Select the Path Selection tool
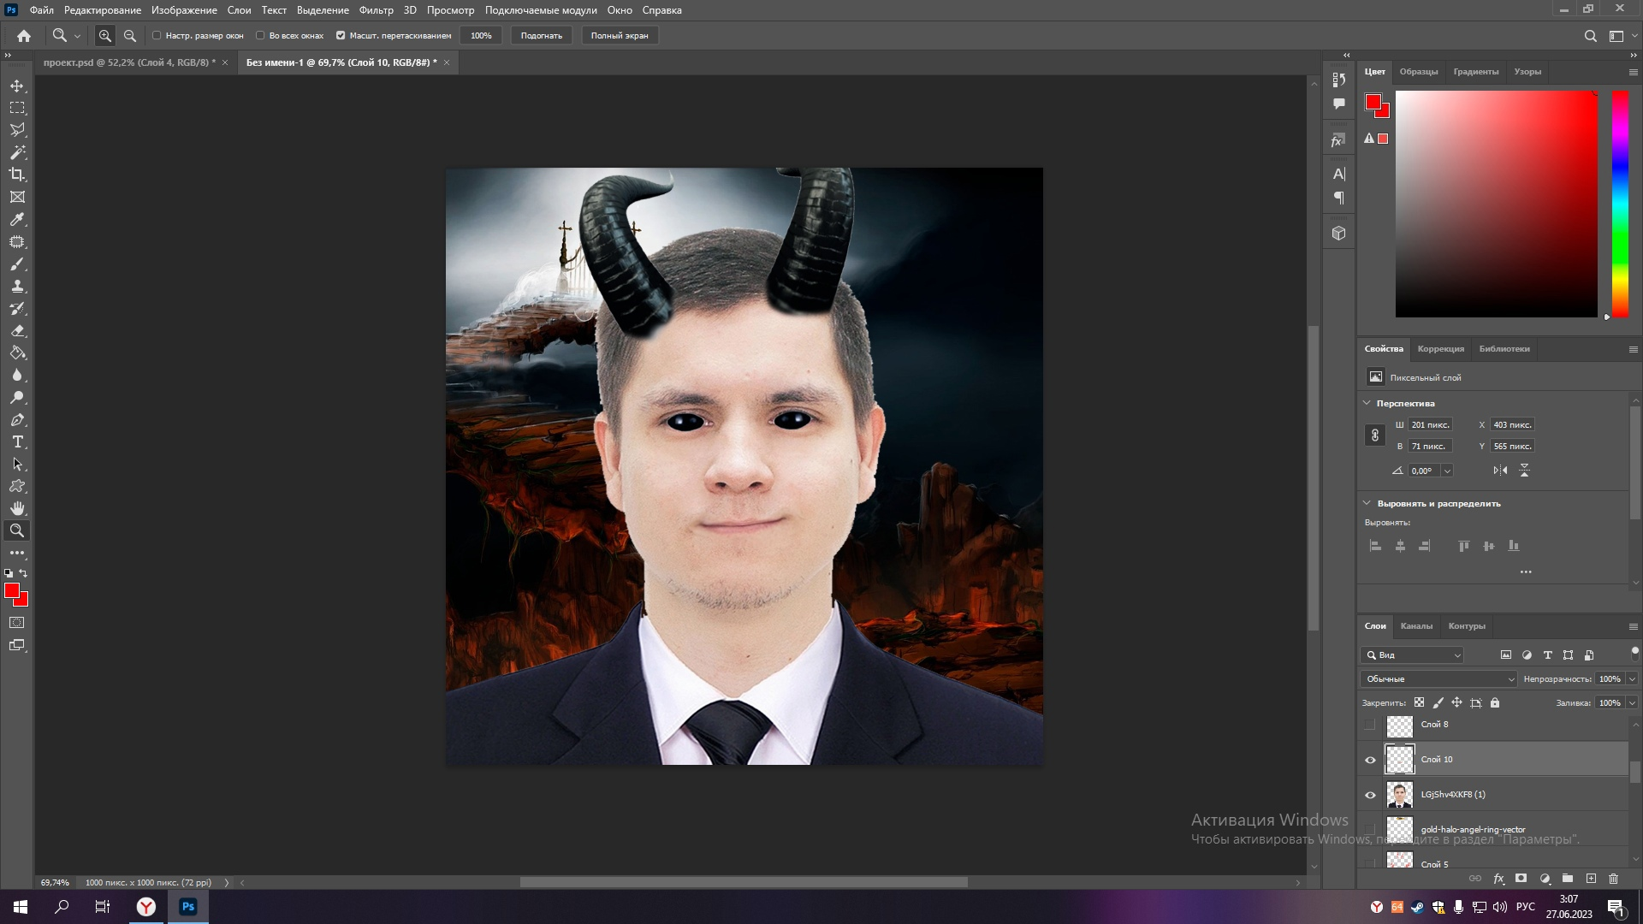This screenshot has width=1643, height=924. 17,465
